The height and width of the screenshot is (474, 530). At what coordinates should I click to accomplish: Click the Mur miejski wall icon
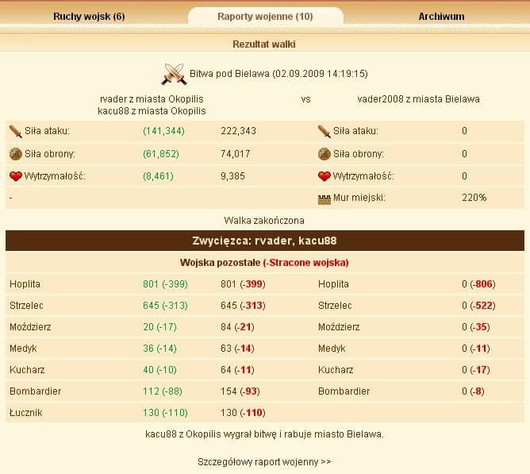tap(325, 199)
